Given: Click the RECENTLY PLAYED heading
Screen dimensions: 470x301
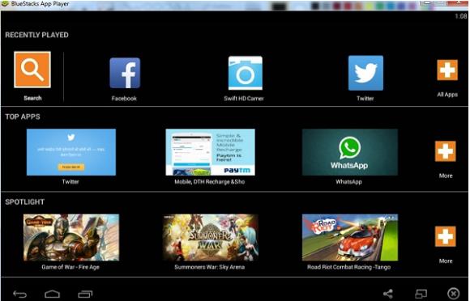Looking at the screenshot, I should tap(36, 35).
